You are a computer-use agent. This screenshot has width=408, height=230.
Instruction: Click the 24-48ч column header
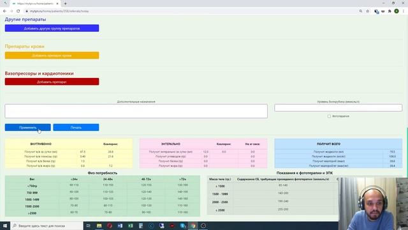[108, 179]
